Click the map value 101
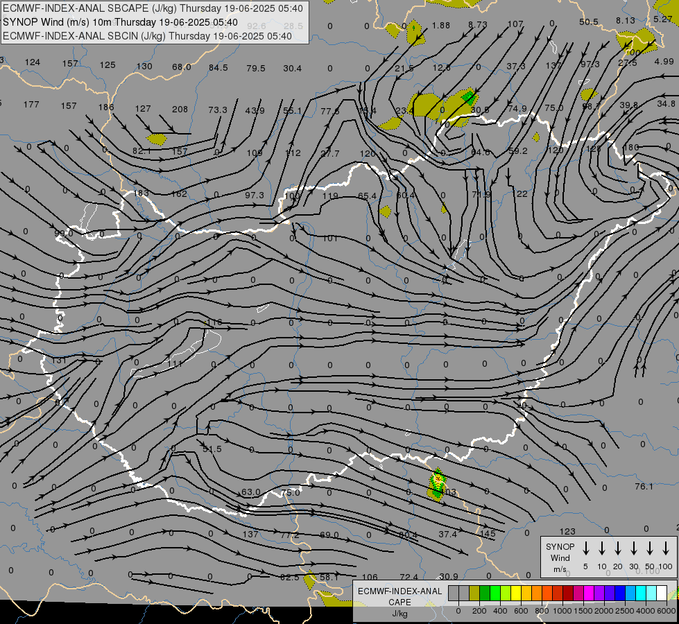 pos(330,239)
